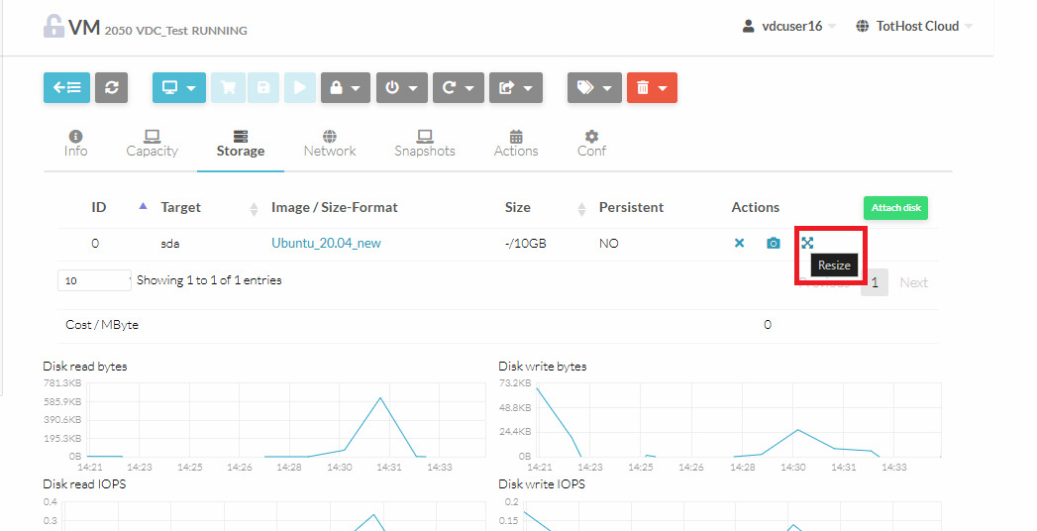Open the power off dropdown
Screen dimensions: 1037x531
(402, 87)
